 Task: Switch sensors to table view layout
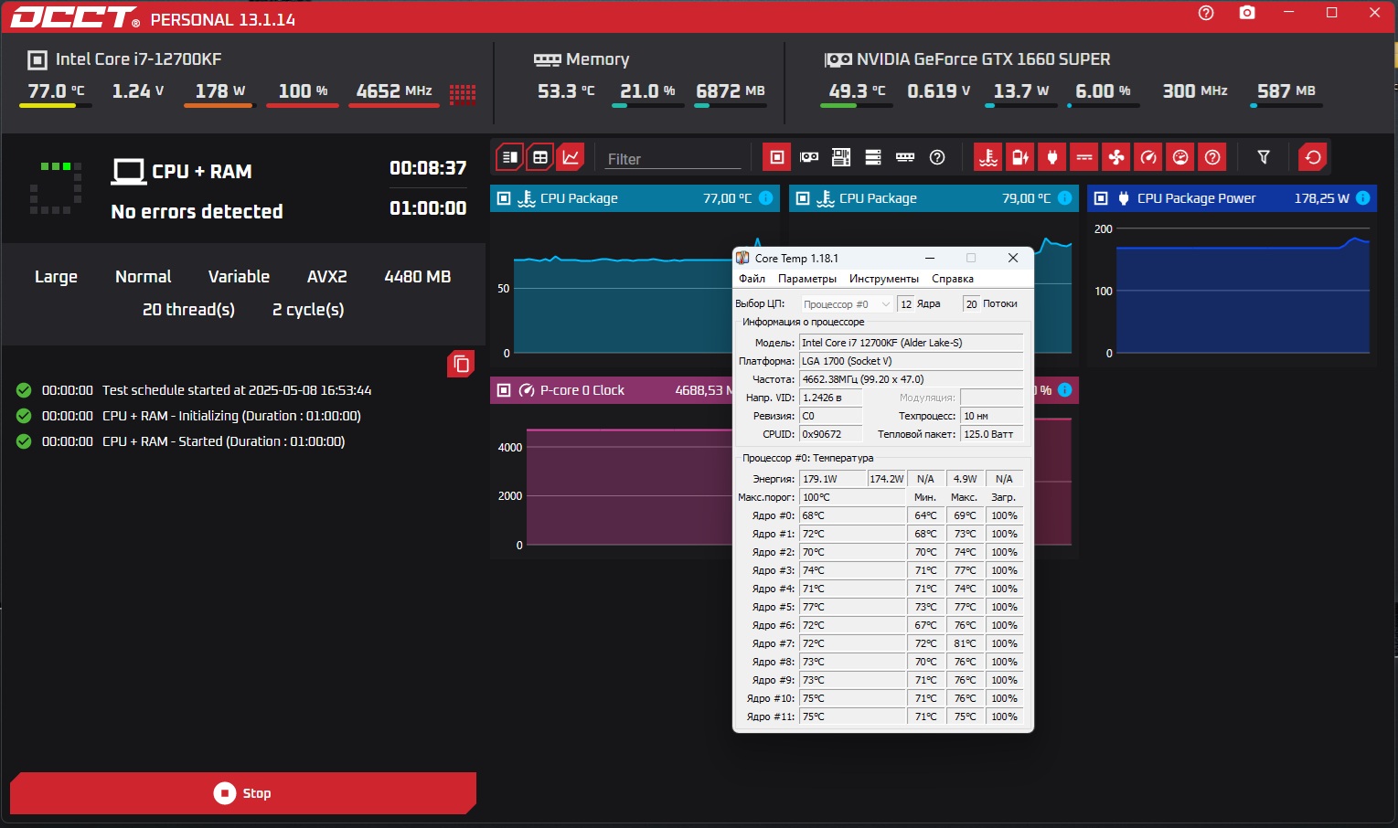click(x=540, y=157)
